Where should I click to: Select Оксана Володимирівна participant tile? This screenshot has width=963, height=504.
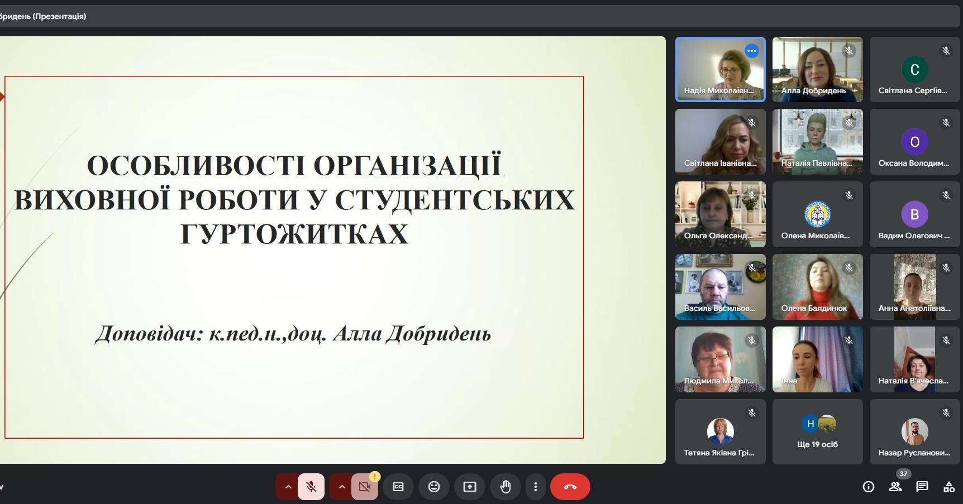(915, 142)
